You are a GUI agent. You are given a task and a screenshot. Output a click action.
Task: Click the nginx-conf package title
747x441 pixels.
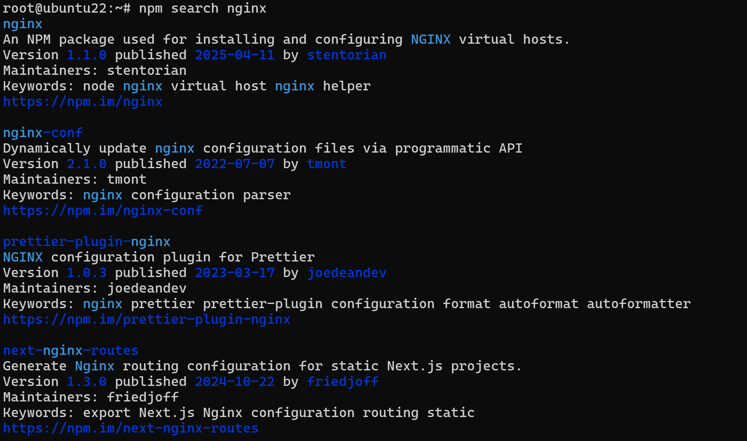pos(43,133)
